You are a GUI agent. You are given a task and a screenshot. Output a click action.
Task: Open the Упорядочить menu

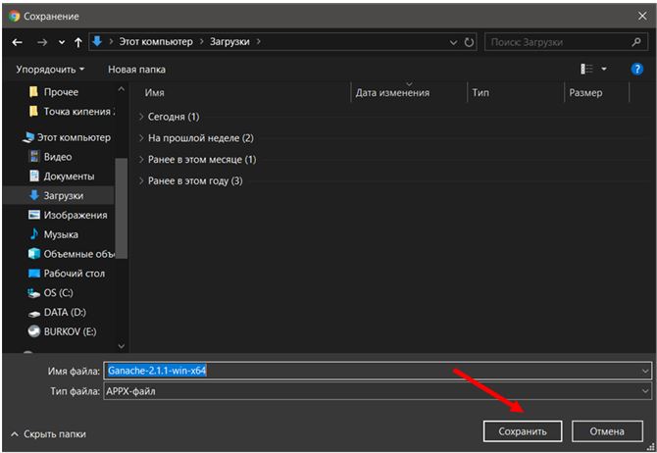coord(50,70)
